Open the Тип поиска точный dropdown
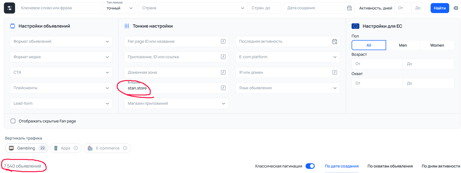Viewport: 461px width, 173px height. coord(120,8)
